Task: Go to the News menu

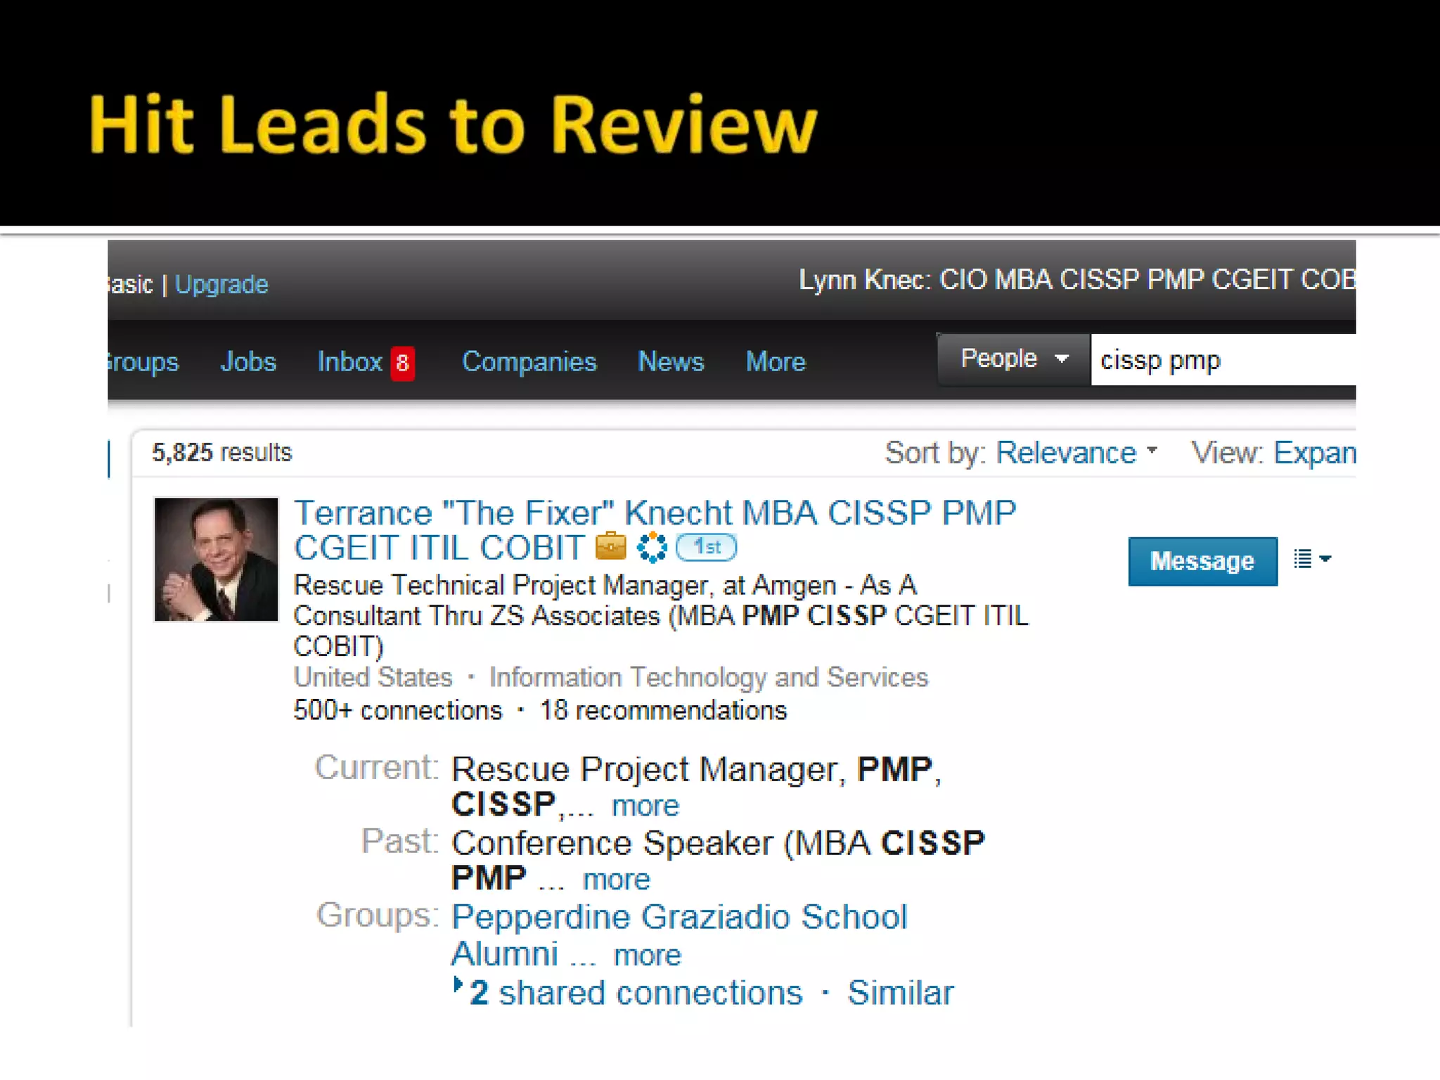Action: point(670,361)
